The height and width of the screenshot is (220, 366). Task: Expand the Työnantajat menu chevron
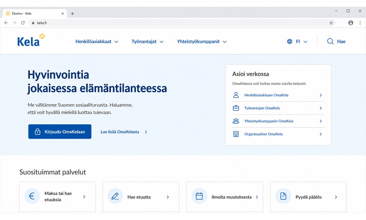click(x=162, y=42)
